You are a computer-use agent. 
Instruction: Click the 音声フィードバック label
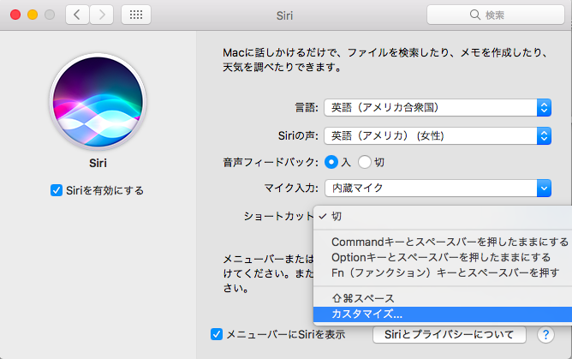tap(271, 162)
